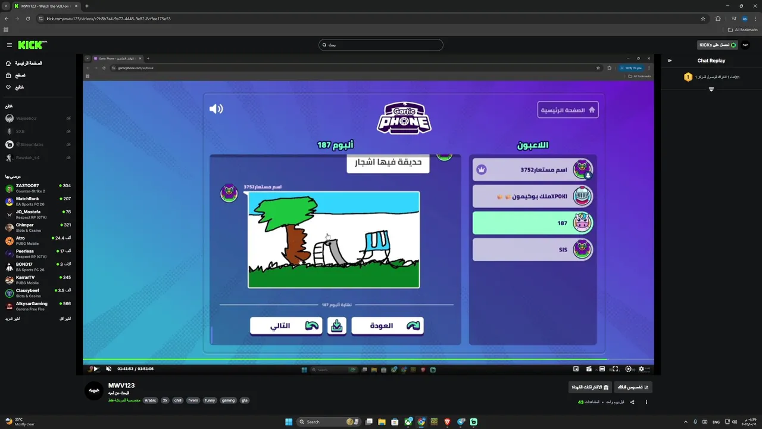Expand the pinned chat leaderboard chevron
Viewport: 762px width, 429px height.
click(711, 89)
